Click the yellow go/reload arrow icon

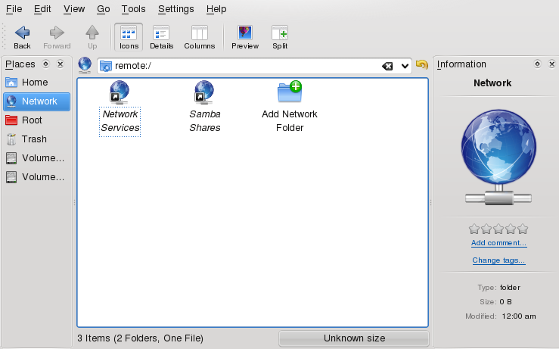pos(422,65)
